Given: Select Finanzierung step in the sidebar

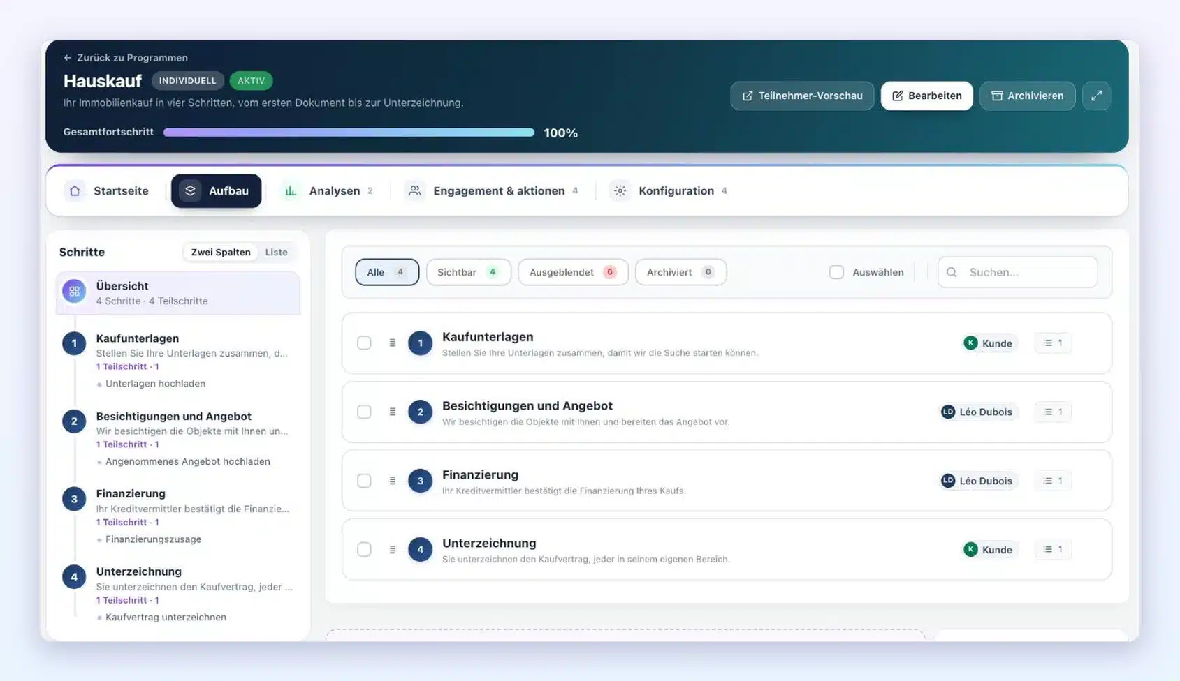Looking at the screenshot, I should (178, 516).
